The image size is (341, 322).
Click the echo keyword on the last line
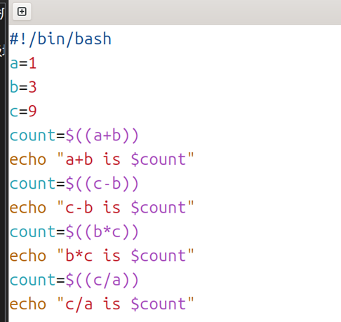pos(28,304)
